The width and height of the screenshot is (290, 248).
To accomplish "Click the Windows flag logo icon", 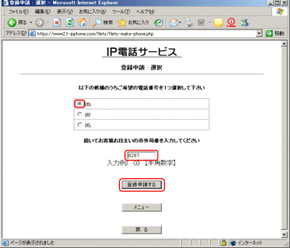I will pyautogui.click(x=280, y=11).
